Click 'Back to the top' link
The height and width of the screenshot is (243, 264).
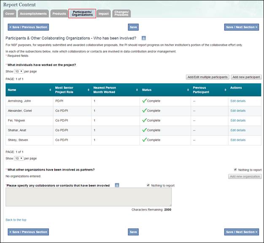[x=16, y=220]
